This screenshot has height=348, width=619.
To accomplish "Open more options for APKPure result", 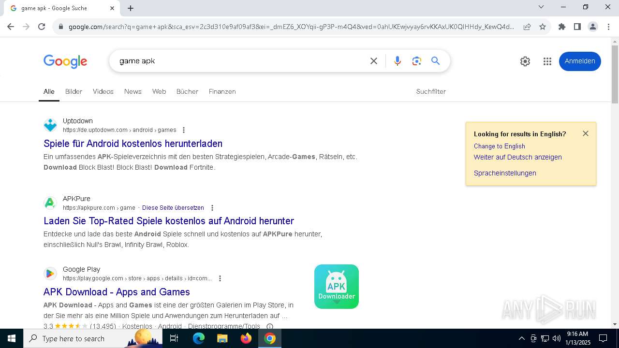I will click(x=212, y=208).
